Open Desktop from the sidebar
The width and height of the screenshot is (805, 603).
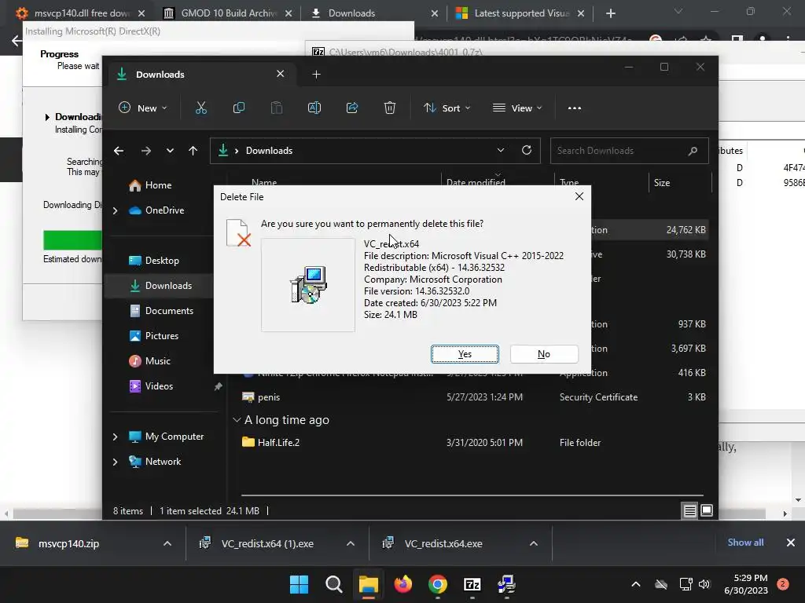click(x=162, y=261)
